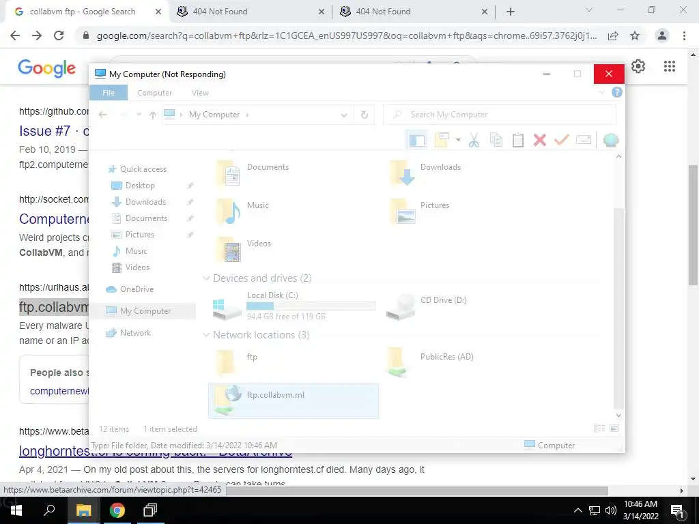Screen dimensions: 699x524
Task: Open a new Chrome tab
Action: pos(511,12)
